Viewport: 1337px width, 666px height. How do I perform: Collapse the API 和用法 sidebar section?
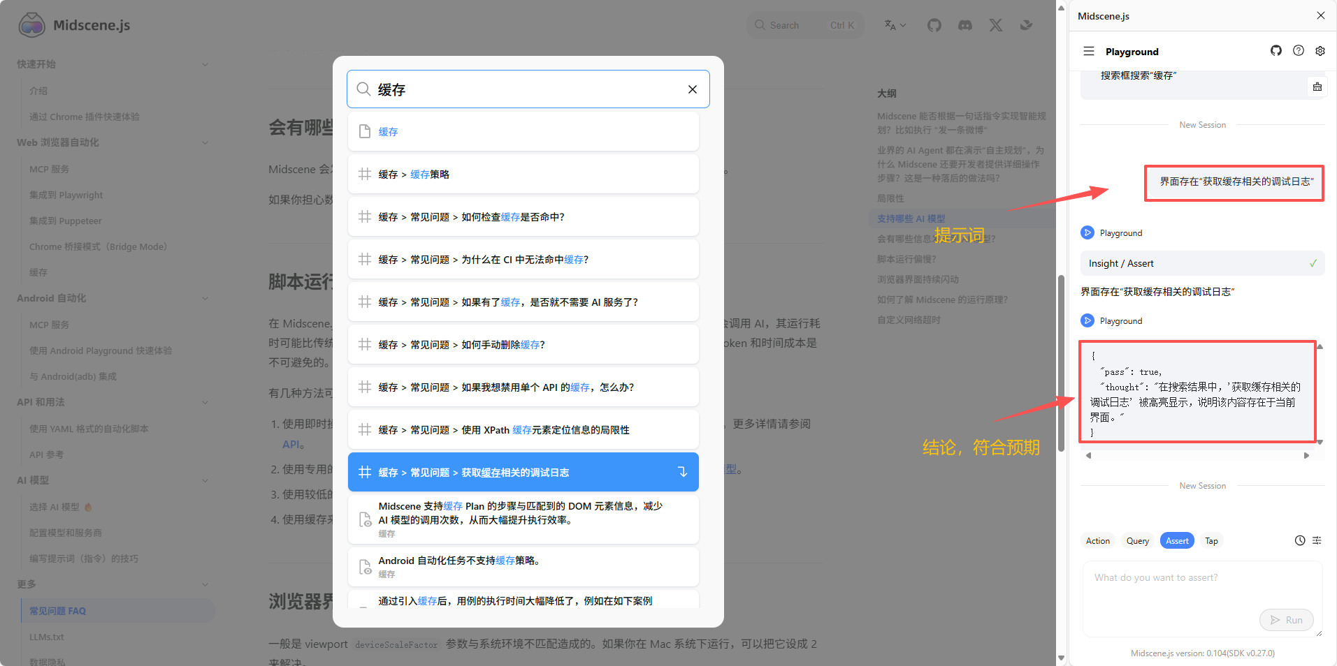coord(205,402)
